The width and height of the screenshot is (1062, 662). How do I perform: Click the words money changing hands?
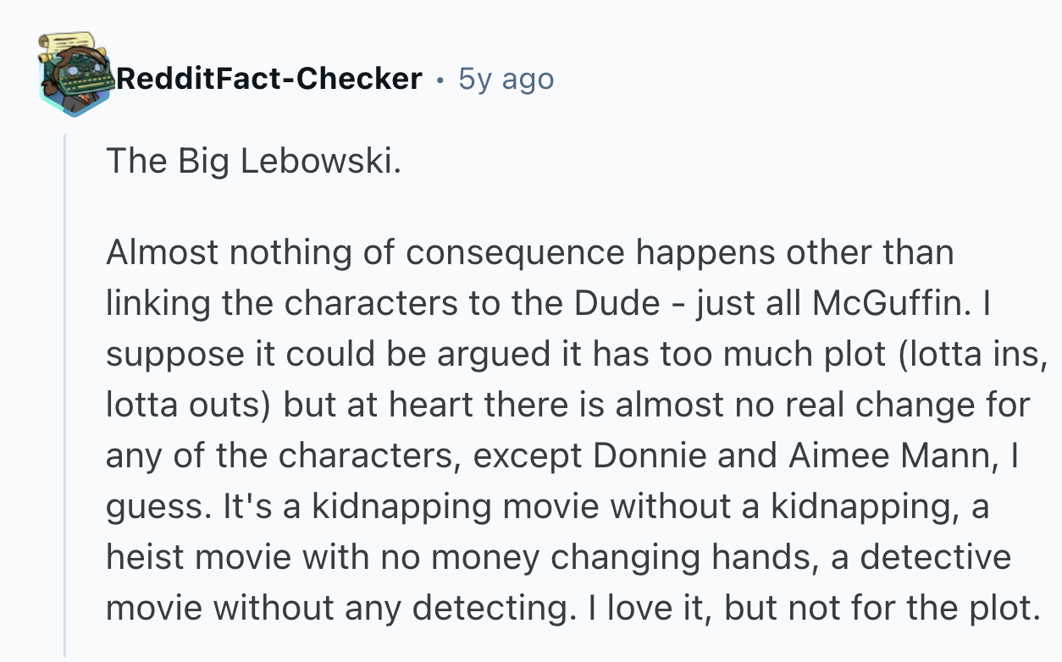550,558
